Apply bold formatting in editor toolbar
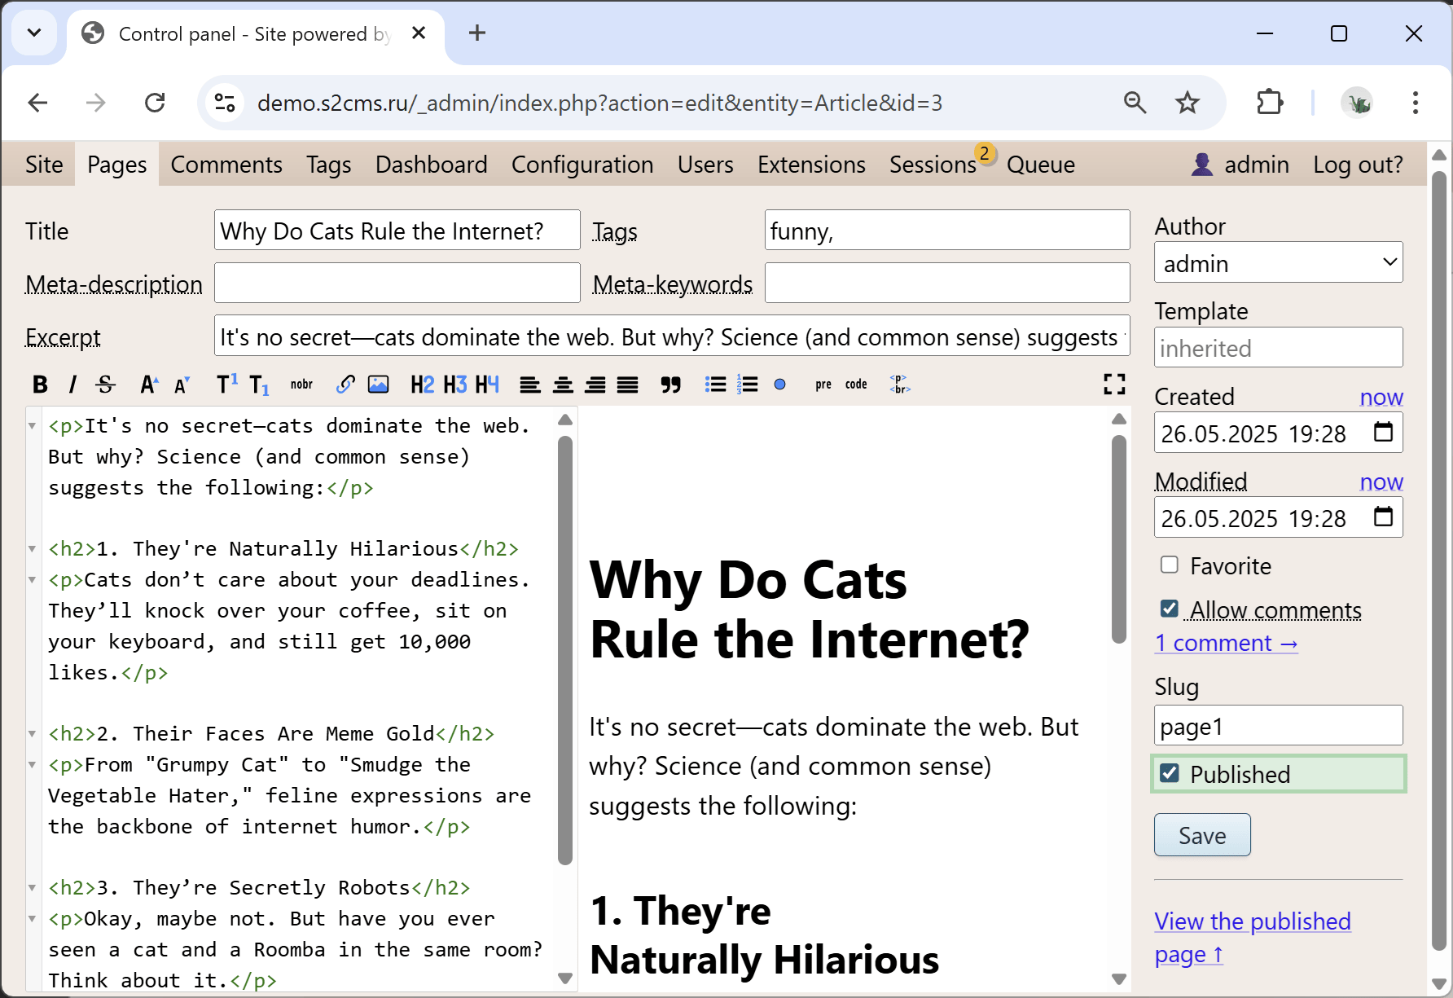The height and width of the screenshot is (998, 1453). (40, 385)
